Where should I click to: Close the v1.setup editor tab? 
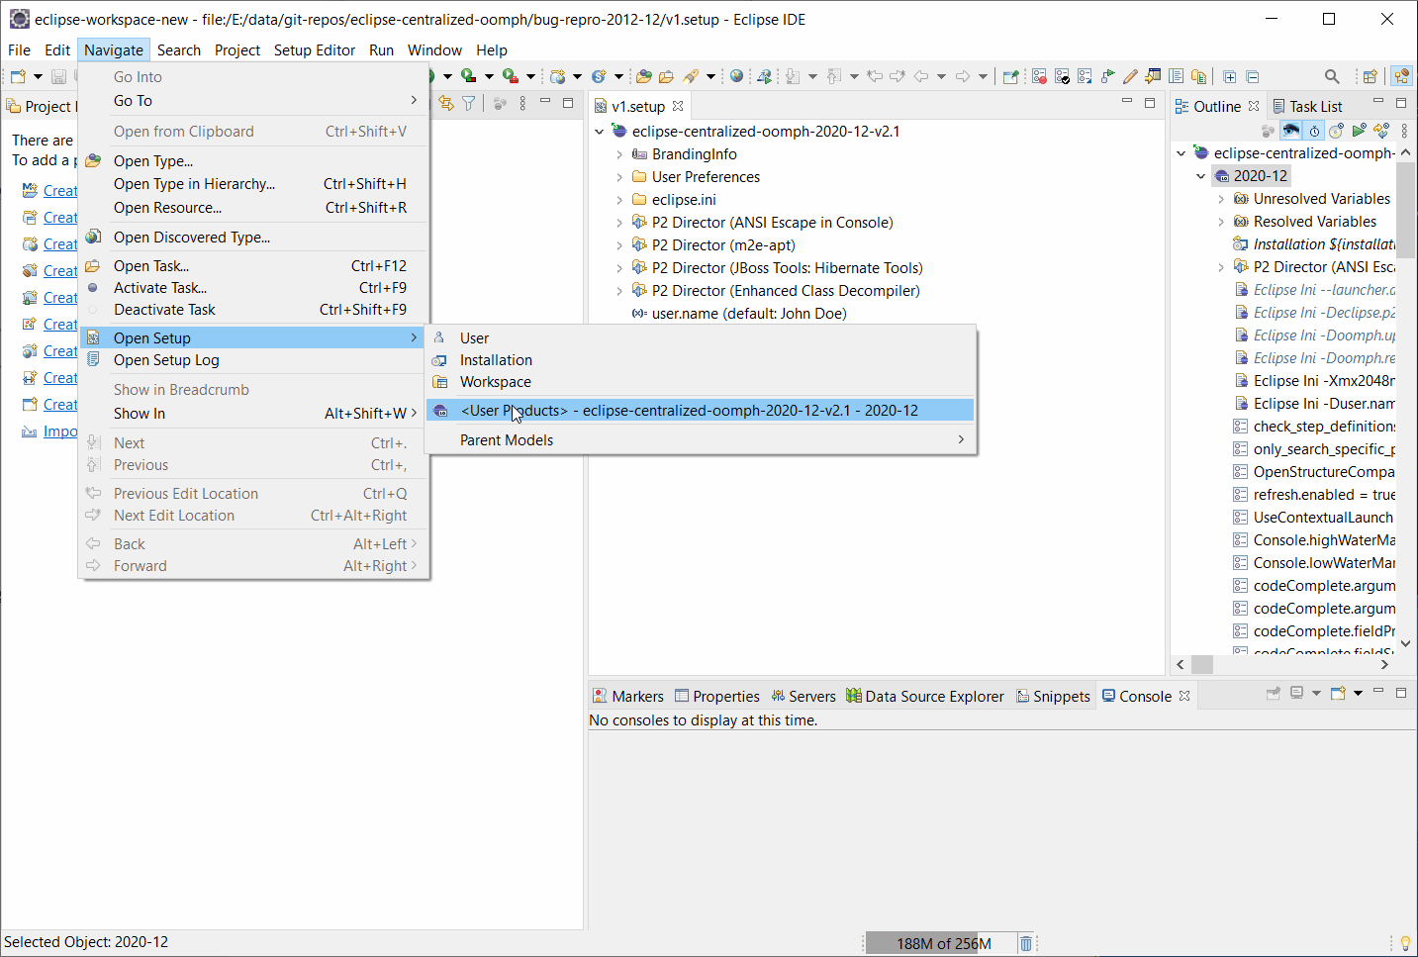point(678,106)
